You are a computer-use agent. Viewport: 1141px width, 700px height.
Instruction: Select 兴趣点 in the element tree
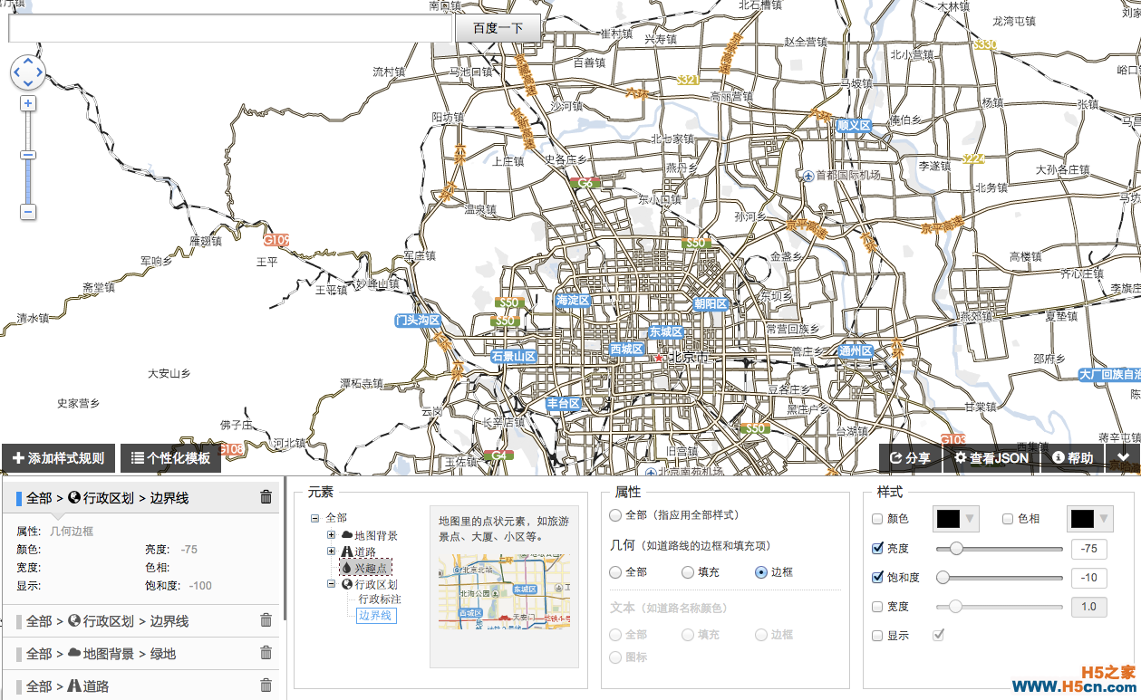[365, 568]
